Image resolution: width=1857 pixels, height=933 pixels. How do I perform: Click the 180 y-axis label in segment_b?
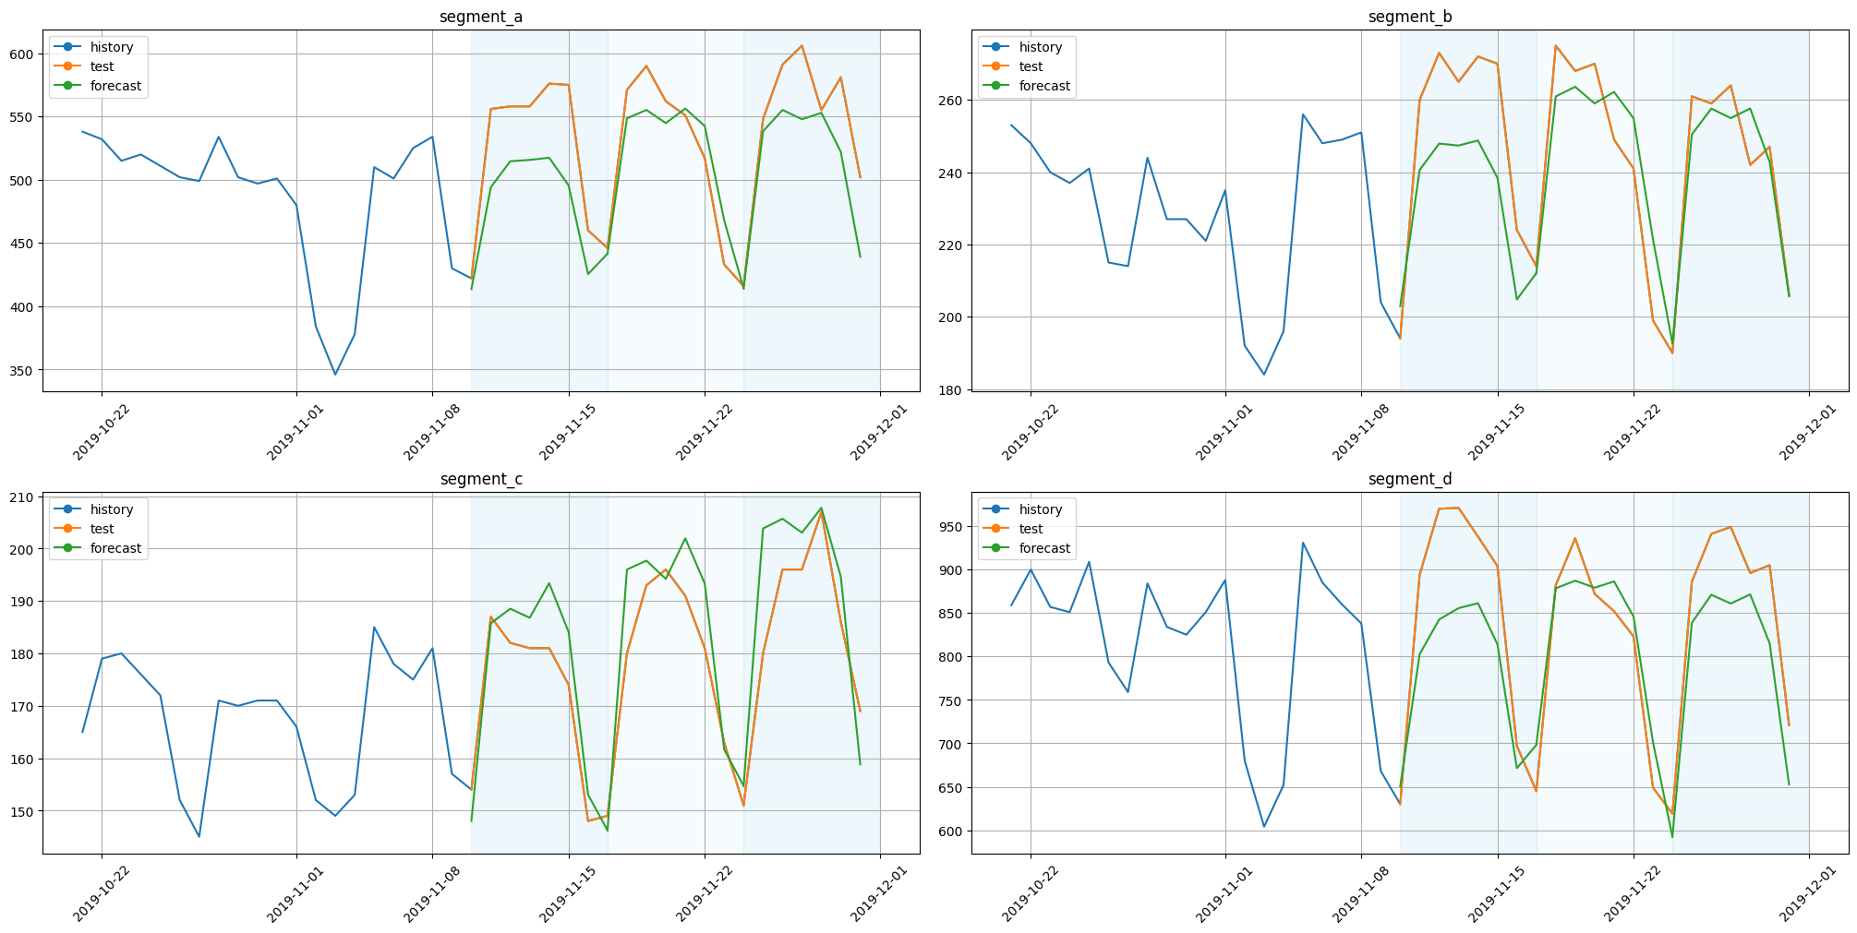pyautogui.click(x=952, y=389)
